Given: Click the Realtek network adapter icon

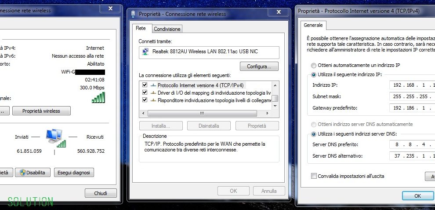Looking at the screenshot, I should coord(145,52).
